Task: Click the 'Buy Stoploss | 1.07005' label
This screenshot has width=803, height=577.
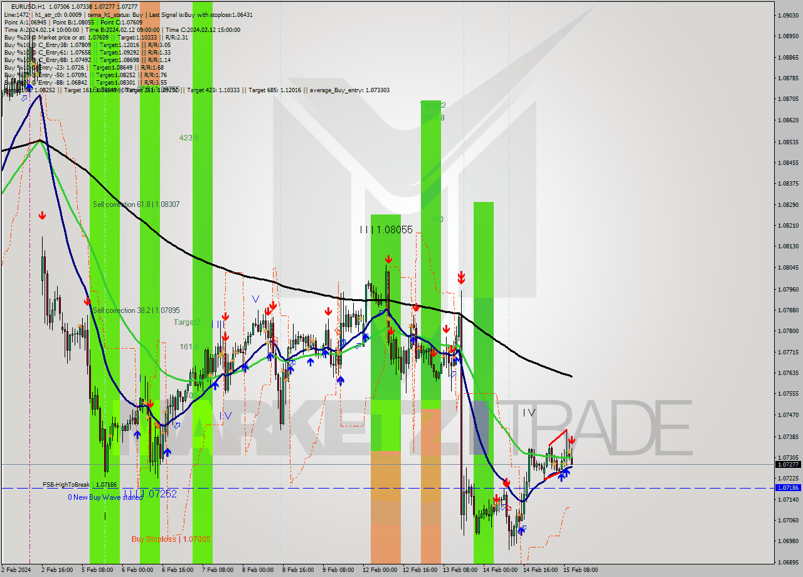Action: [171, 539]
